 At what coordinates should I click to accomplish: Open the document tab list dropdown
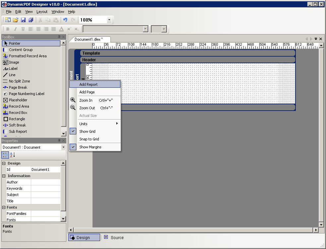click(316, 39)
